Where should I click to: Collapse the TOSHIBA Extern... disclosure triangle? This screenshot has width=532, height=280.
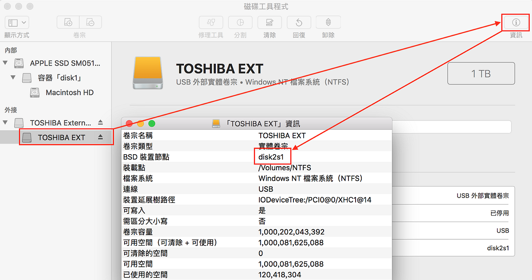[x=5, y=122]
